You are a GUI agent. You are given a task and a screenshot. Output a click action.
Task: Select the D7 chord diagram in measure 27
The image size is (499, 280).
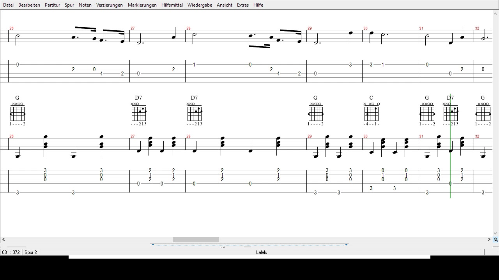(x=139, y=114)
